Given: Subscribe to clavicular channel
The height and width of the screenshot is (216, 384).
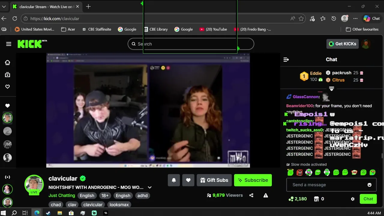Looking at the screenshot, I should pyautogui.click(x=253, y=180).
